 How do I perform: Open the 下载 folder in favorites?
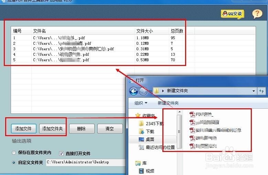tap(147, 131)
